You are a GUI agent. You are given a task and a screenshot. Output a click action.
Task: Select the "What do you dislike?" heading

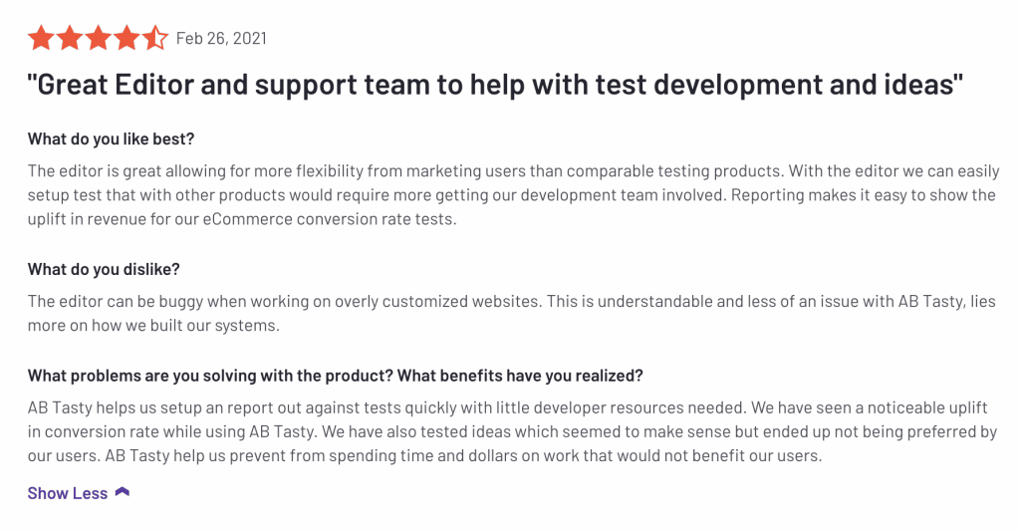click(x=104, y=269)
